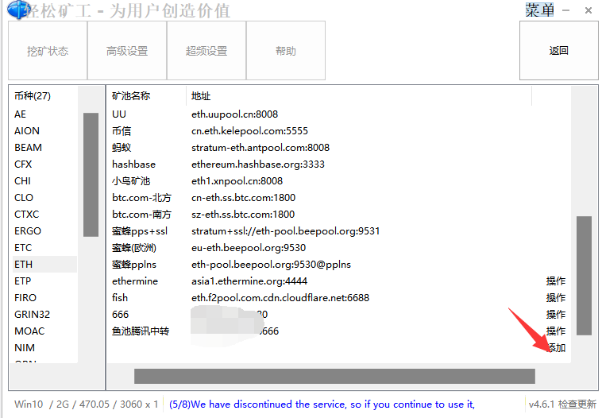Viewport: 602px width, 418px height.
Task: Click the cn.eth.kelepool.com:5555 address
Action: pyautogui.click(x=249, y=131)
